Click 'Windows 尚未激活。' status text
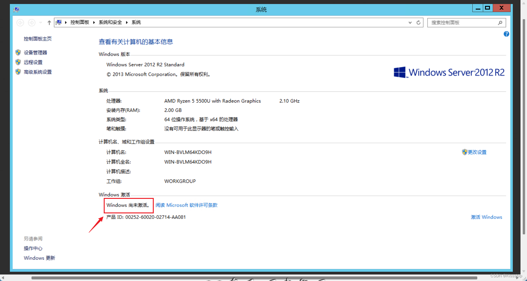Viewport: 527px width, 281px height. (128, 205)
